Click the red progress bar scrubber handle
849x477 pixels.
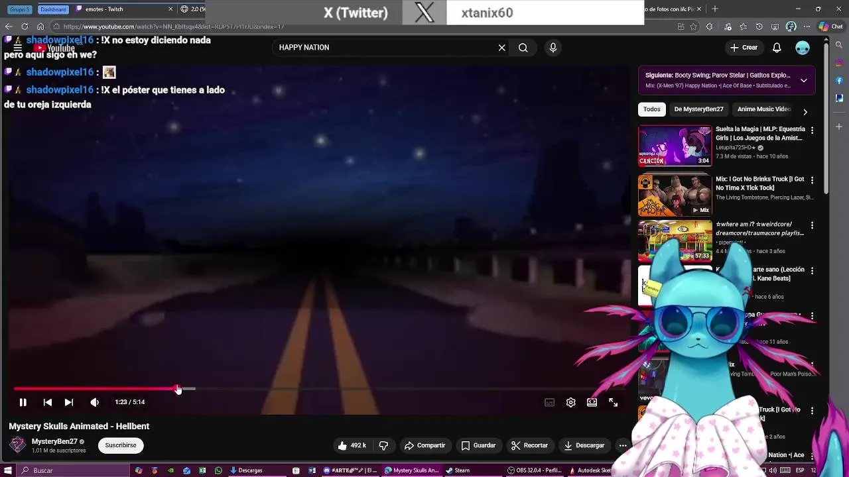178,389
